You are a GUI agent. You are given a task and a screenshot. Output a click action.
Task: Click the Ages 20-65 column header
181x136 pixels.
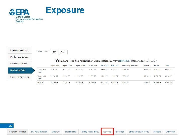coord(80,65)
